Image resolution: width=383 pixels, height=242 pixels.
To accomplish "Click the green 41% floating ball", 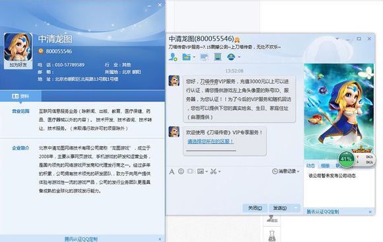I will (x=346, y=159).
